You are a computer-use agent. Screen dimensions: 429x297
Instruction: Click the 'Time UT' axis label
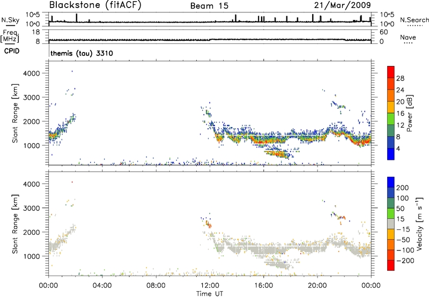click(210, 294)
